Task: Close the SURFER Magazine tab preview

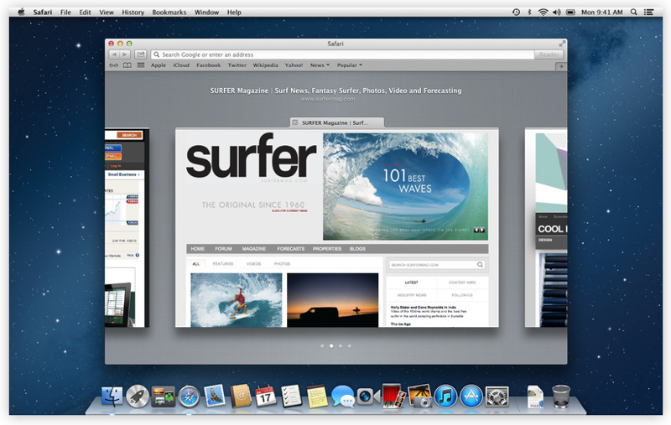Action: [295, 122]
